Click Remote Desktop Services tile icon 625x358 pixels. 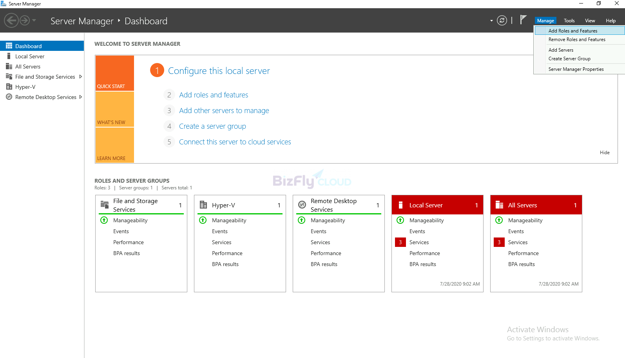[302, 205]
